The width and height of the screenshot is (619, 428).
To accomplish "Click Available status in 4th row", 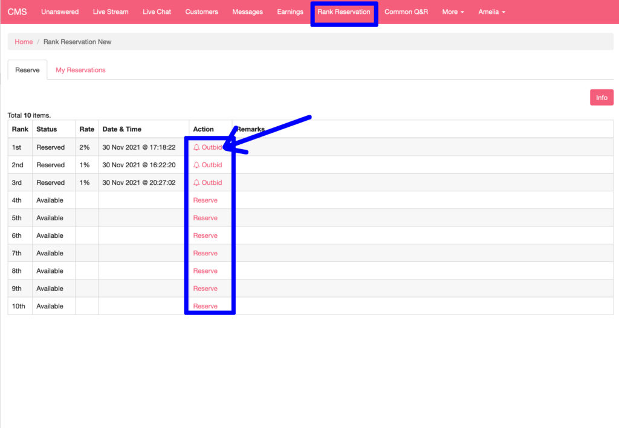I will 50,200.
